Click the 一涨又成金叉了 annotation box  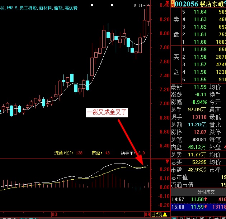(x=107, y=112)
